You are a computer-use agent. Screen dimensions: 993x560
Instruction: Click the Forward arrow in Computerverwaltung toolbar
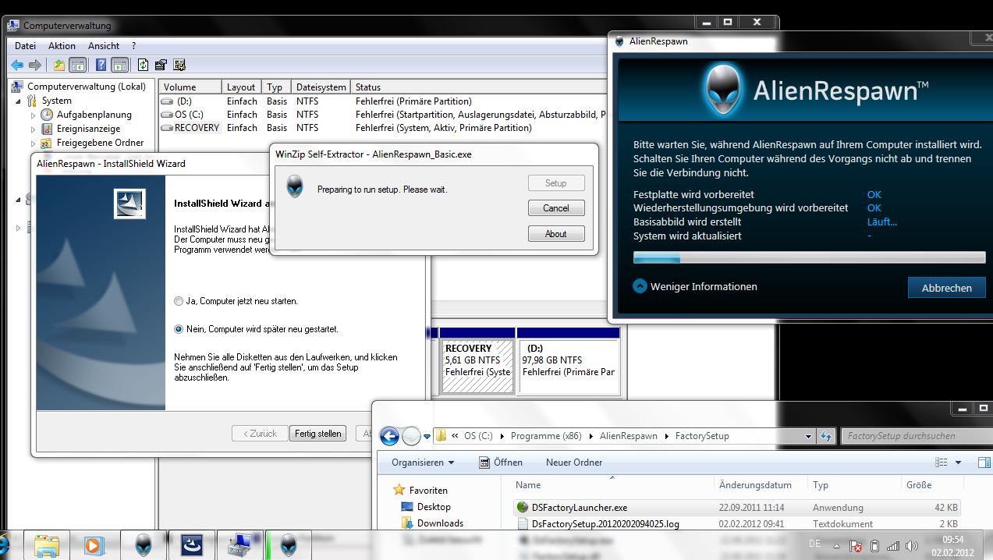[35, 66]
